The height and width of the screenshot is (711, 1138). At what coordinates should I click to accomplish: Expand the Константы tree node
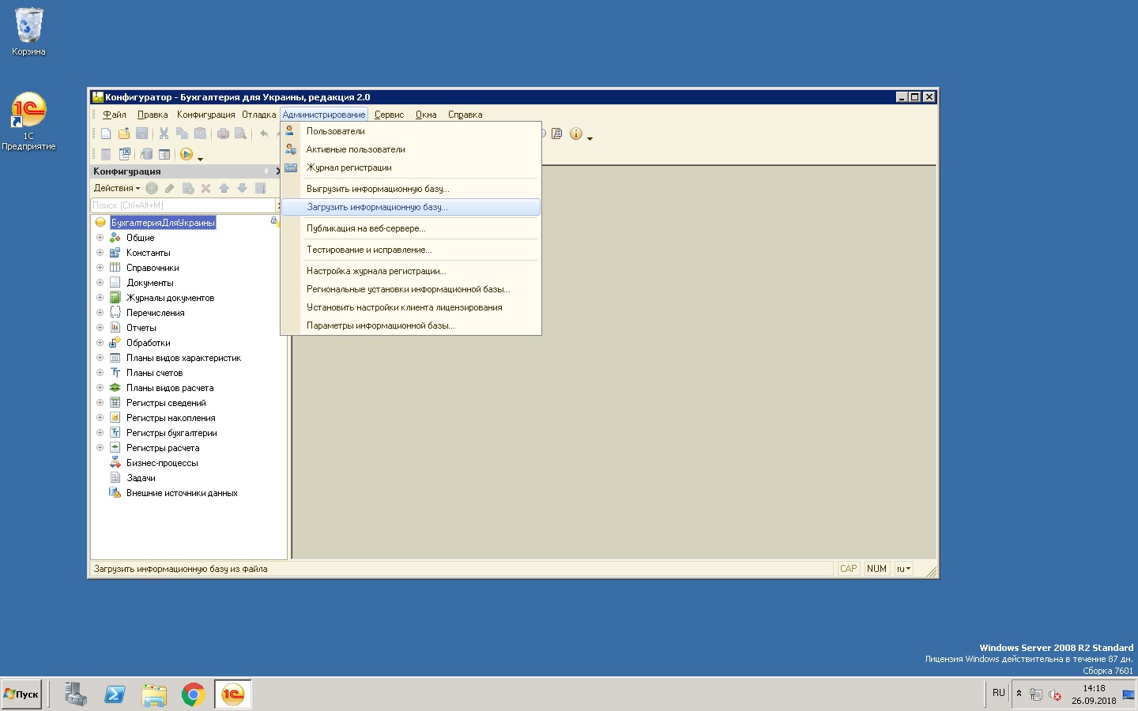click(x=100, y=253)
